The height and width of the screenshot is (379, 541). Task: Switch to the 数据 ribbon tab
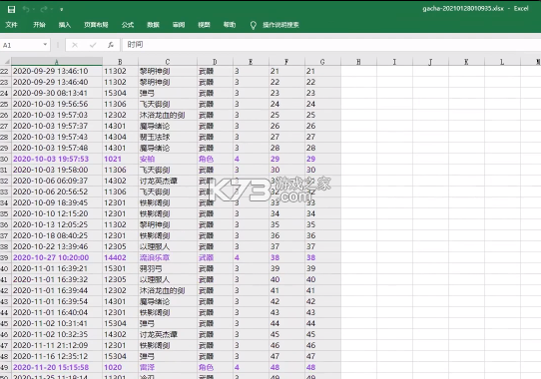[153, 25]
